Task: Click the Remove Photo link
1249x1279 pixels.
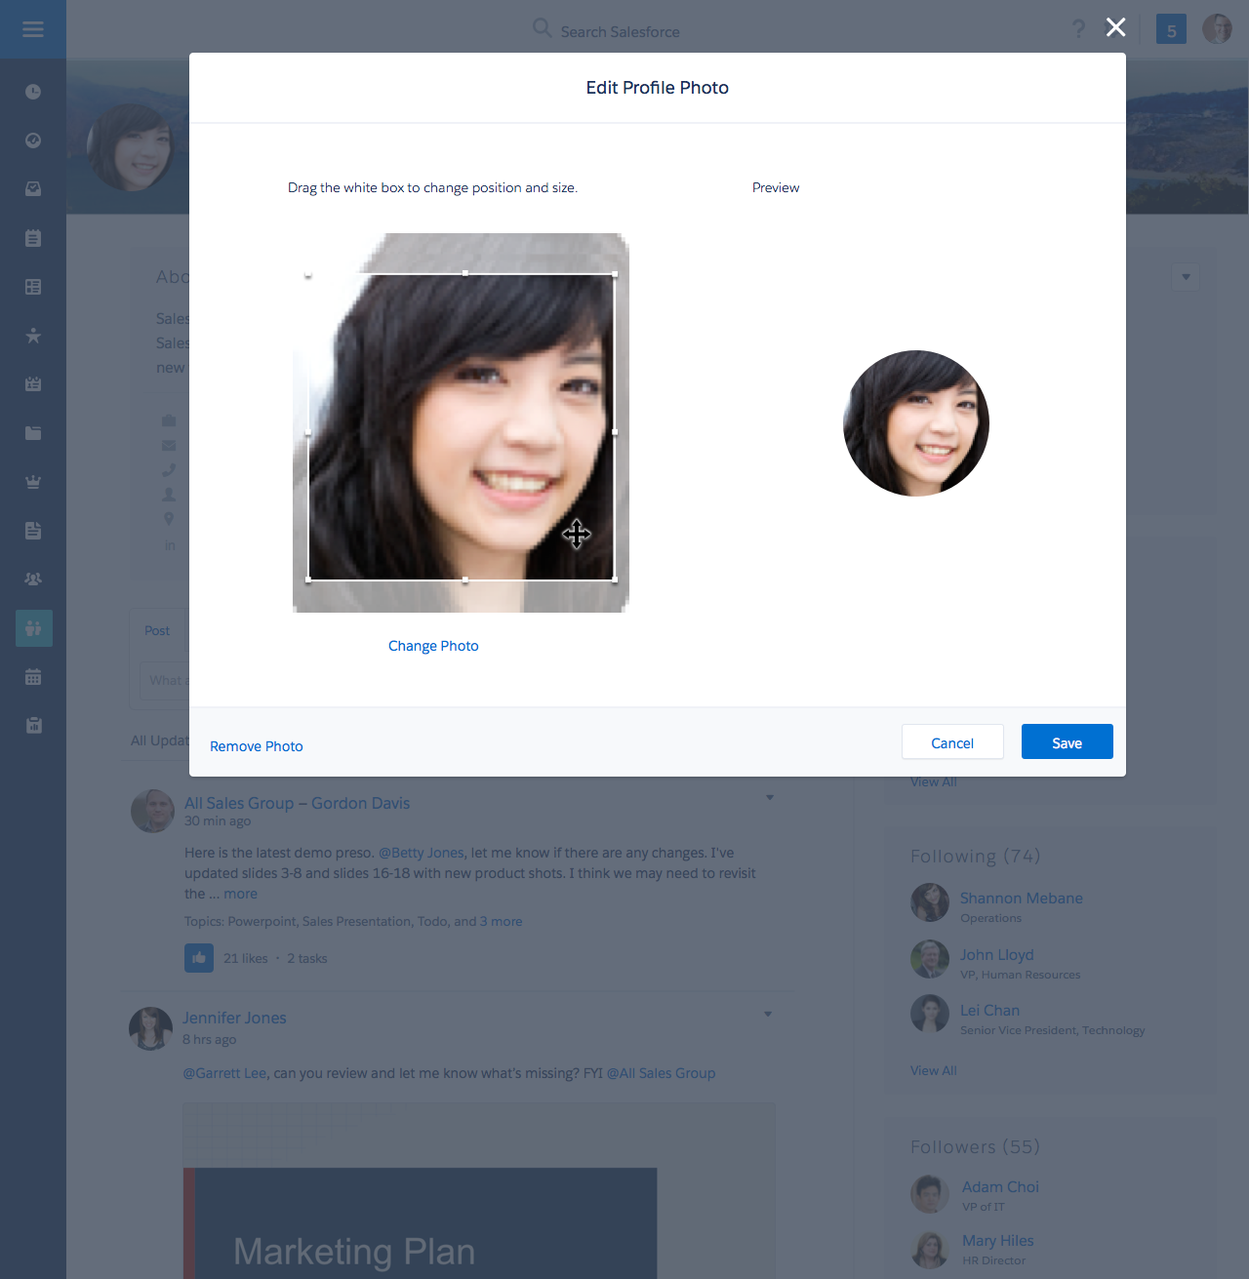Action: coord(257,746)
